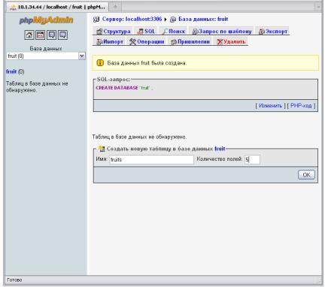Viewport: 325px width, 287px height.
Task: Open the fruit database link in sidebar
Action: pyautogui.click(x=11, y=71)
